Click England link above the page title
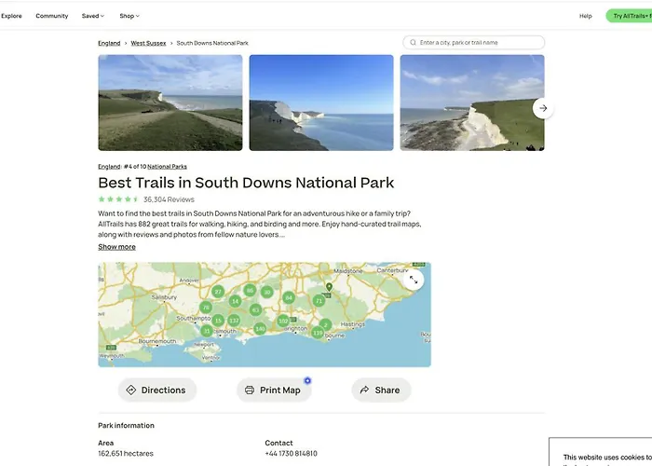652x466 pixels. [109, 167]
